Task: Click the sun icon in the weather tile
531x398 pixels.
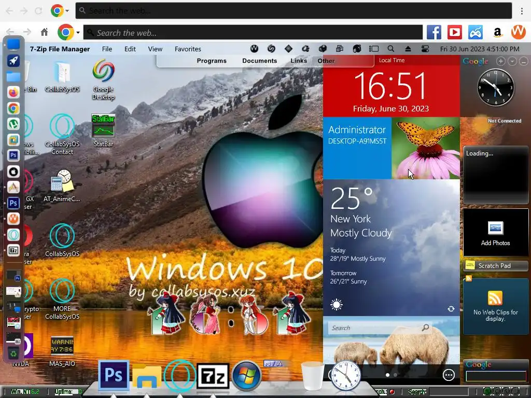Action: (336, 305)
